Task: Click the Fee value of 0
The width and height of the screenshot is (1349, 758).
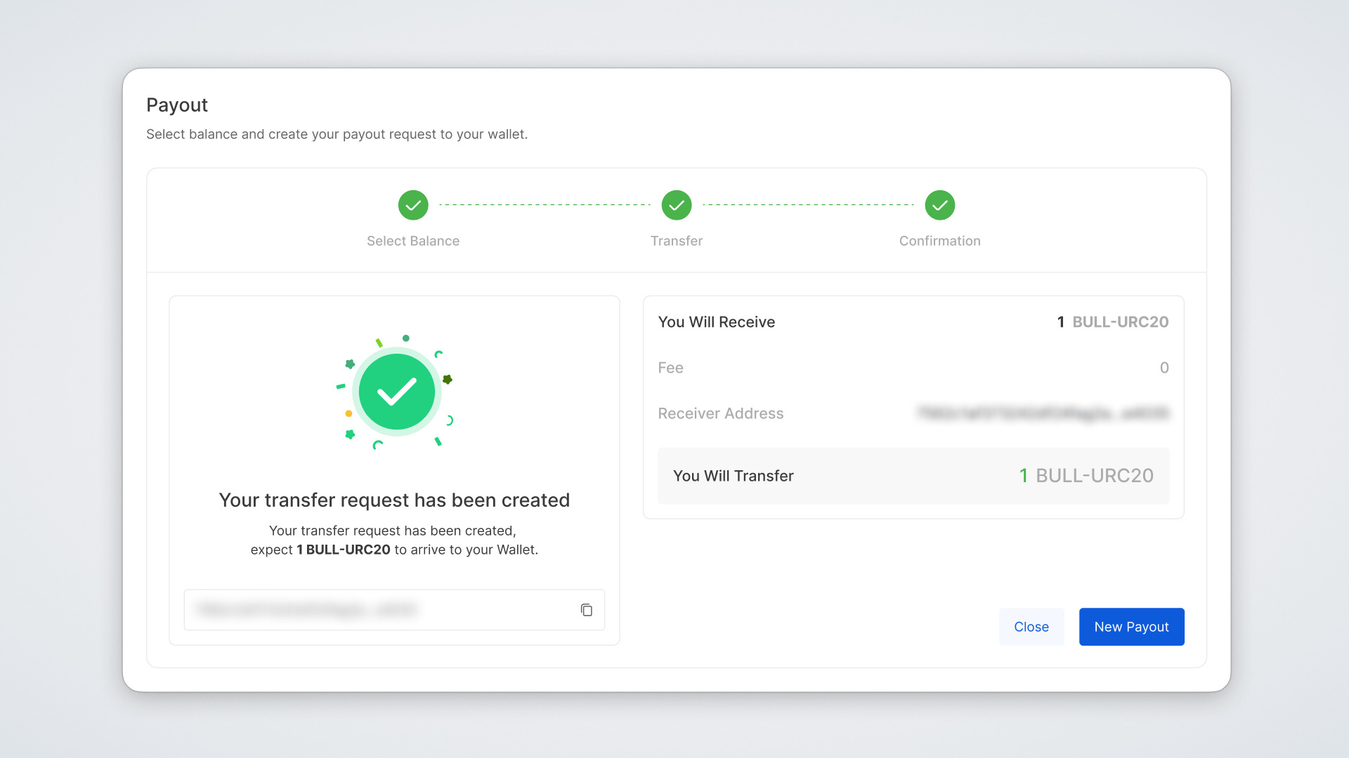Action: click(1164, 368)
